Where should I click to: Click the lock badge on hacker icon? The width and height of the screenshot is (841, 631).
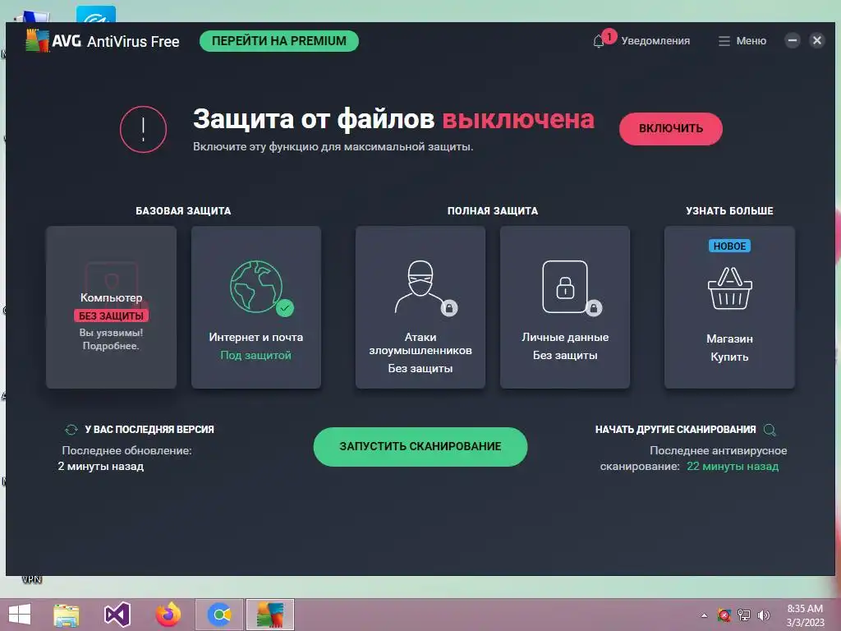tap(449, 308)
